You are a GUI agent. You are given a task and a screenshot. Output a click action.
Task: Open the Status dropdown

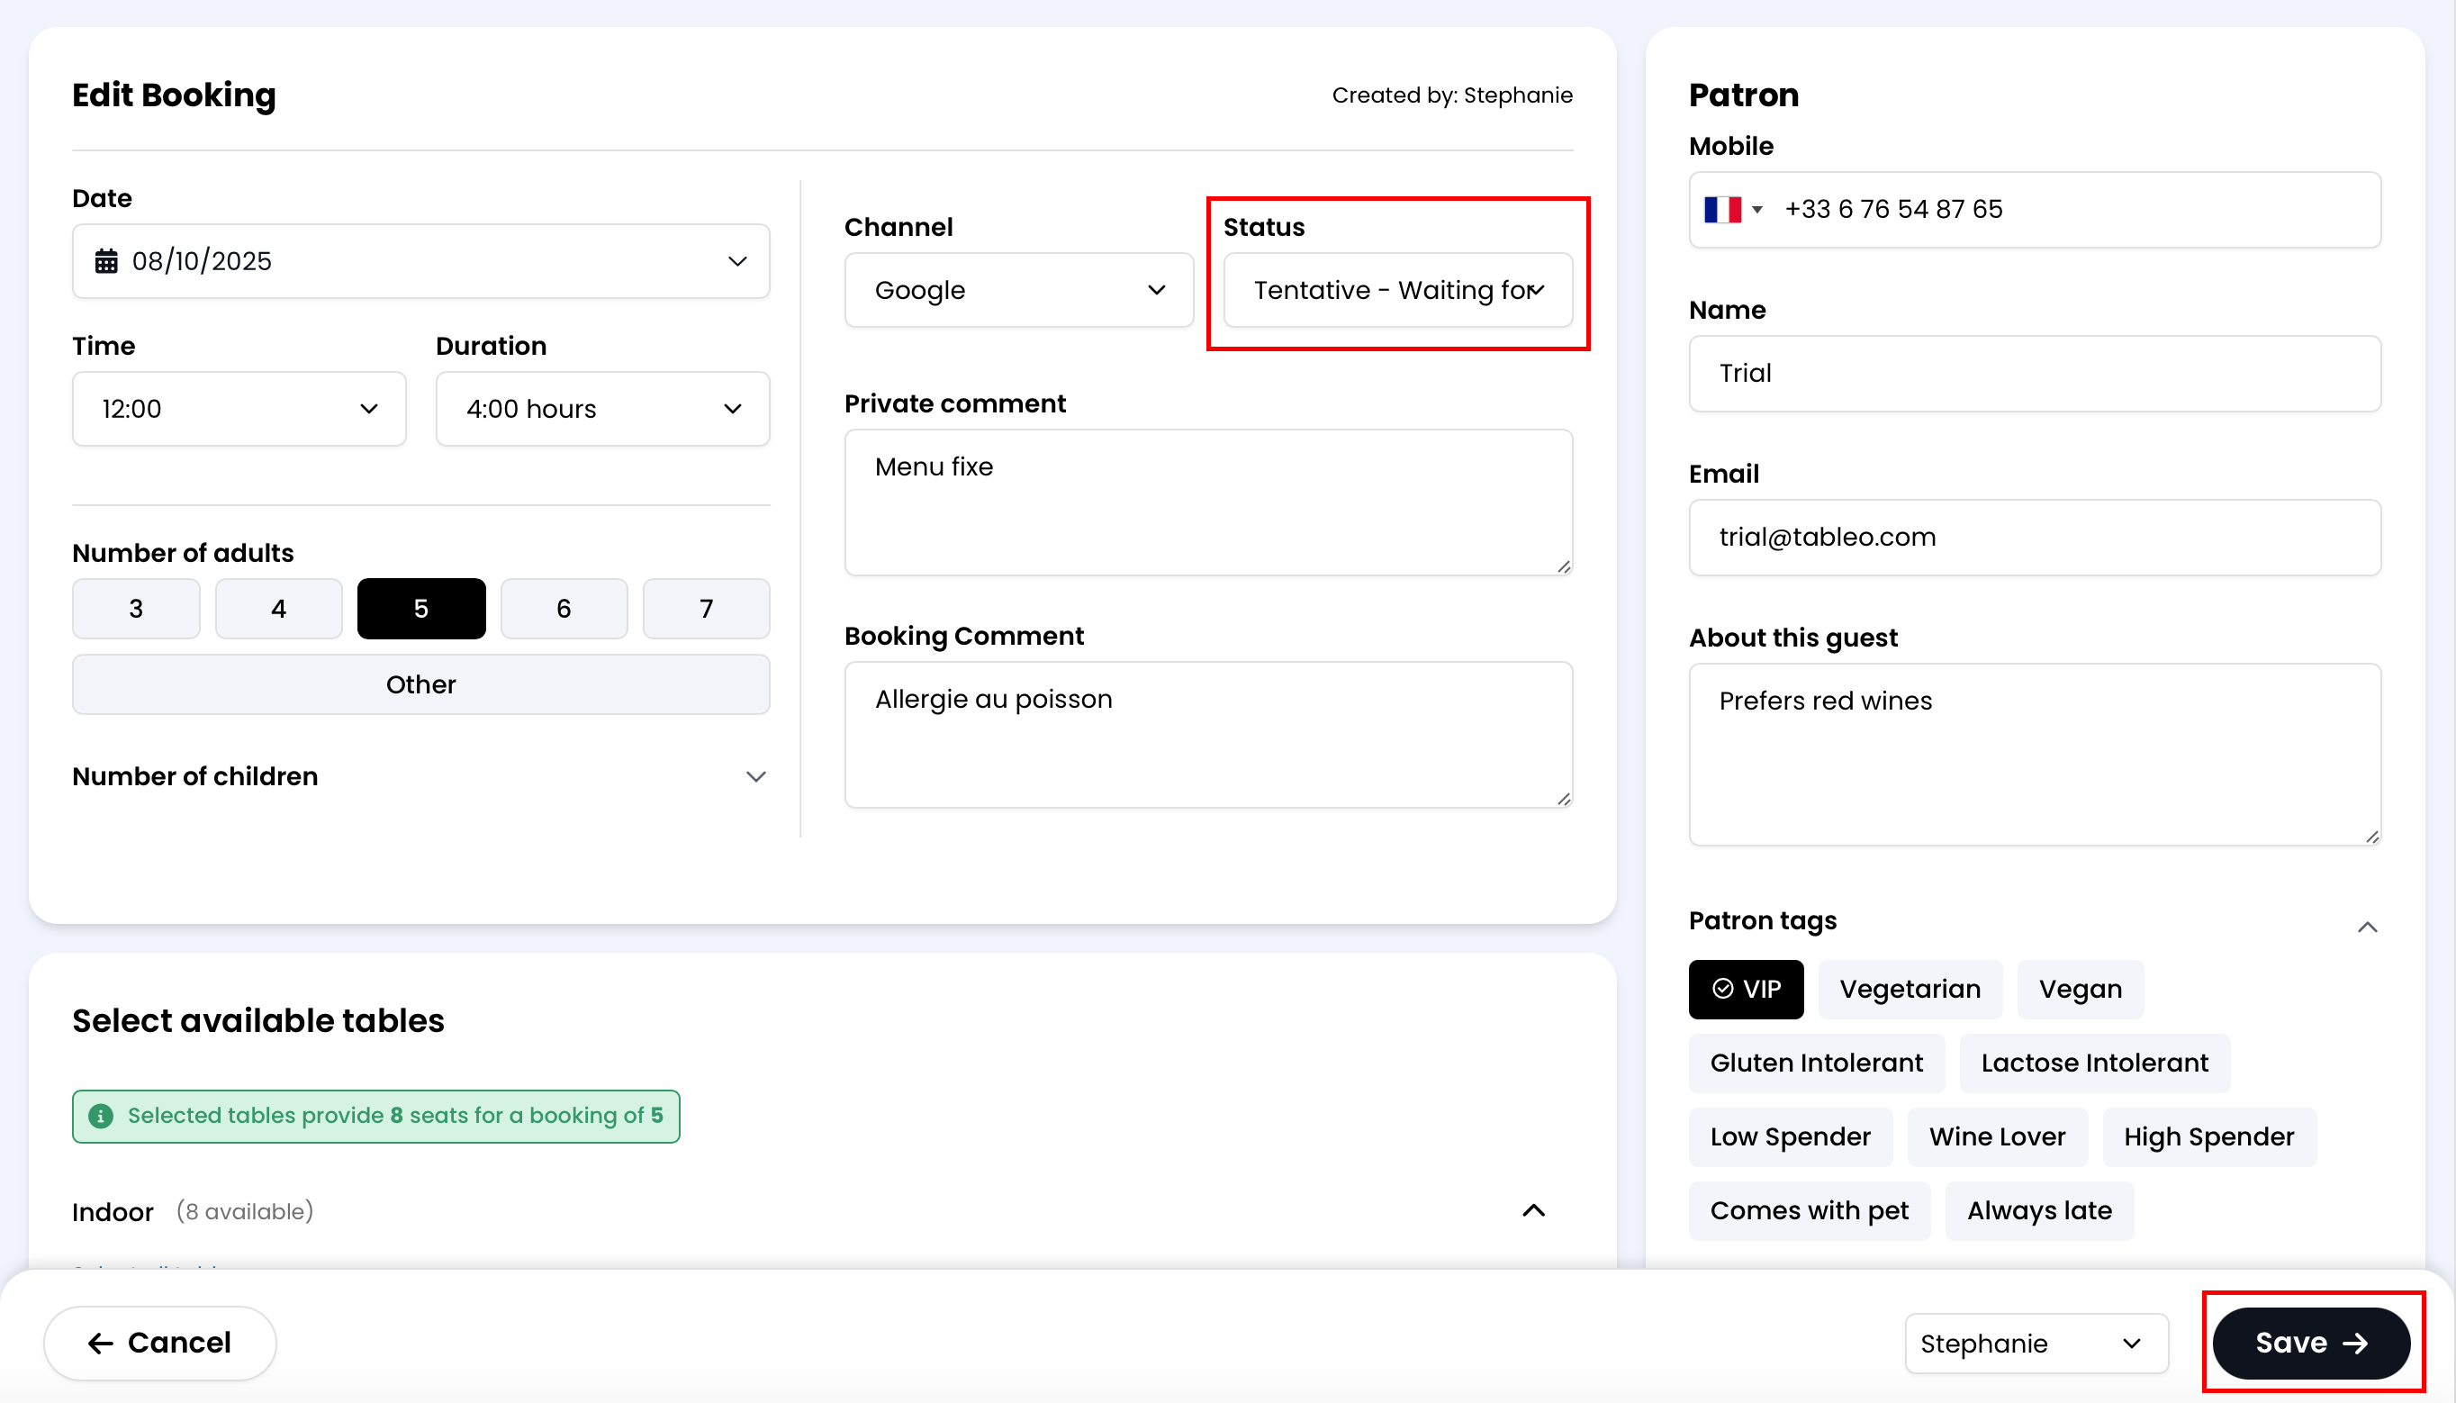click(x=1396, y=290)
